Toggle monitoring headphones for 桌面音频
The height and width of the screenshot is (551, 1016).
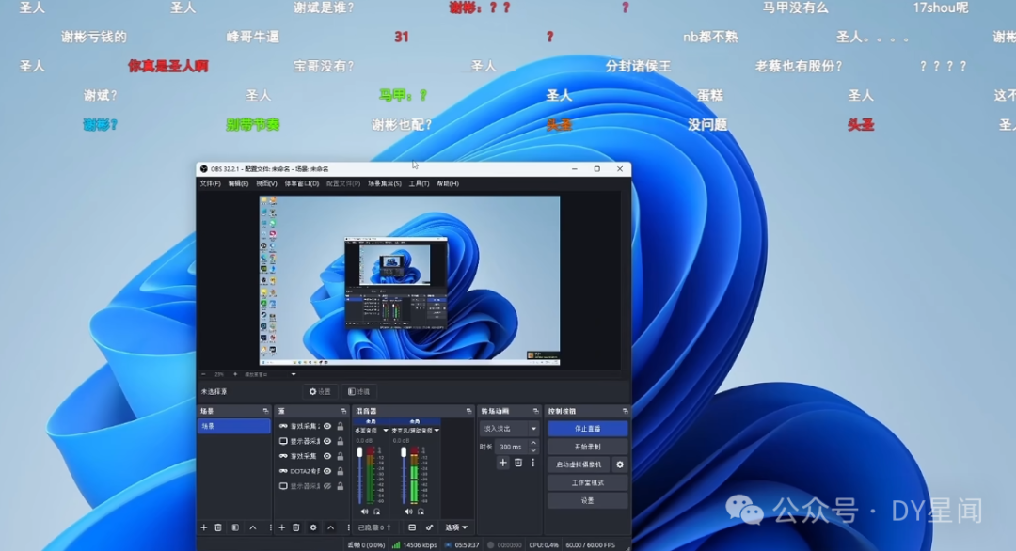click(x=376, y=512)
